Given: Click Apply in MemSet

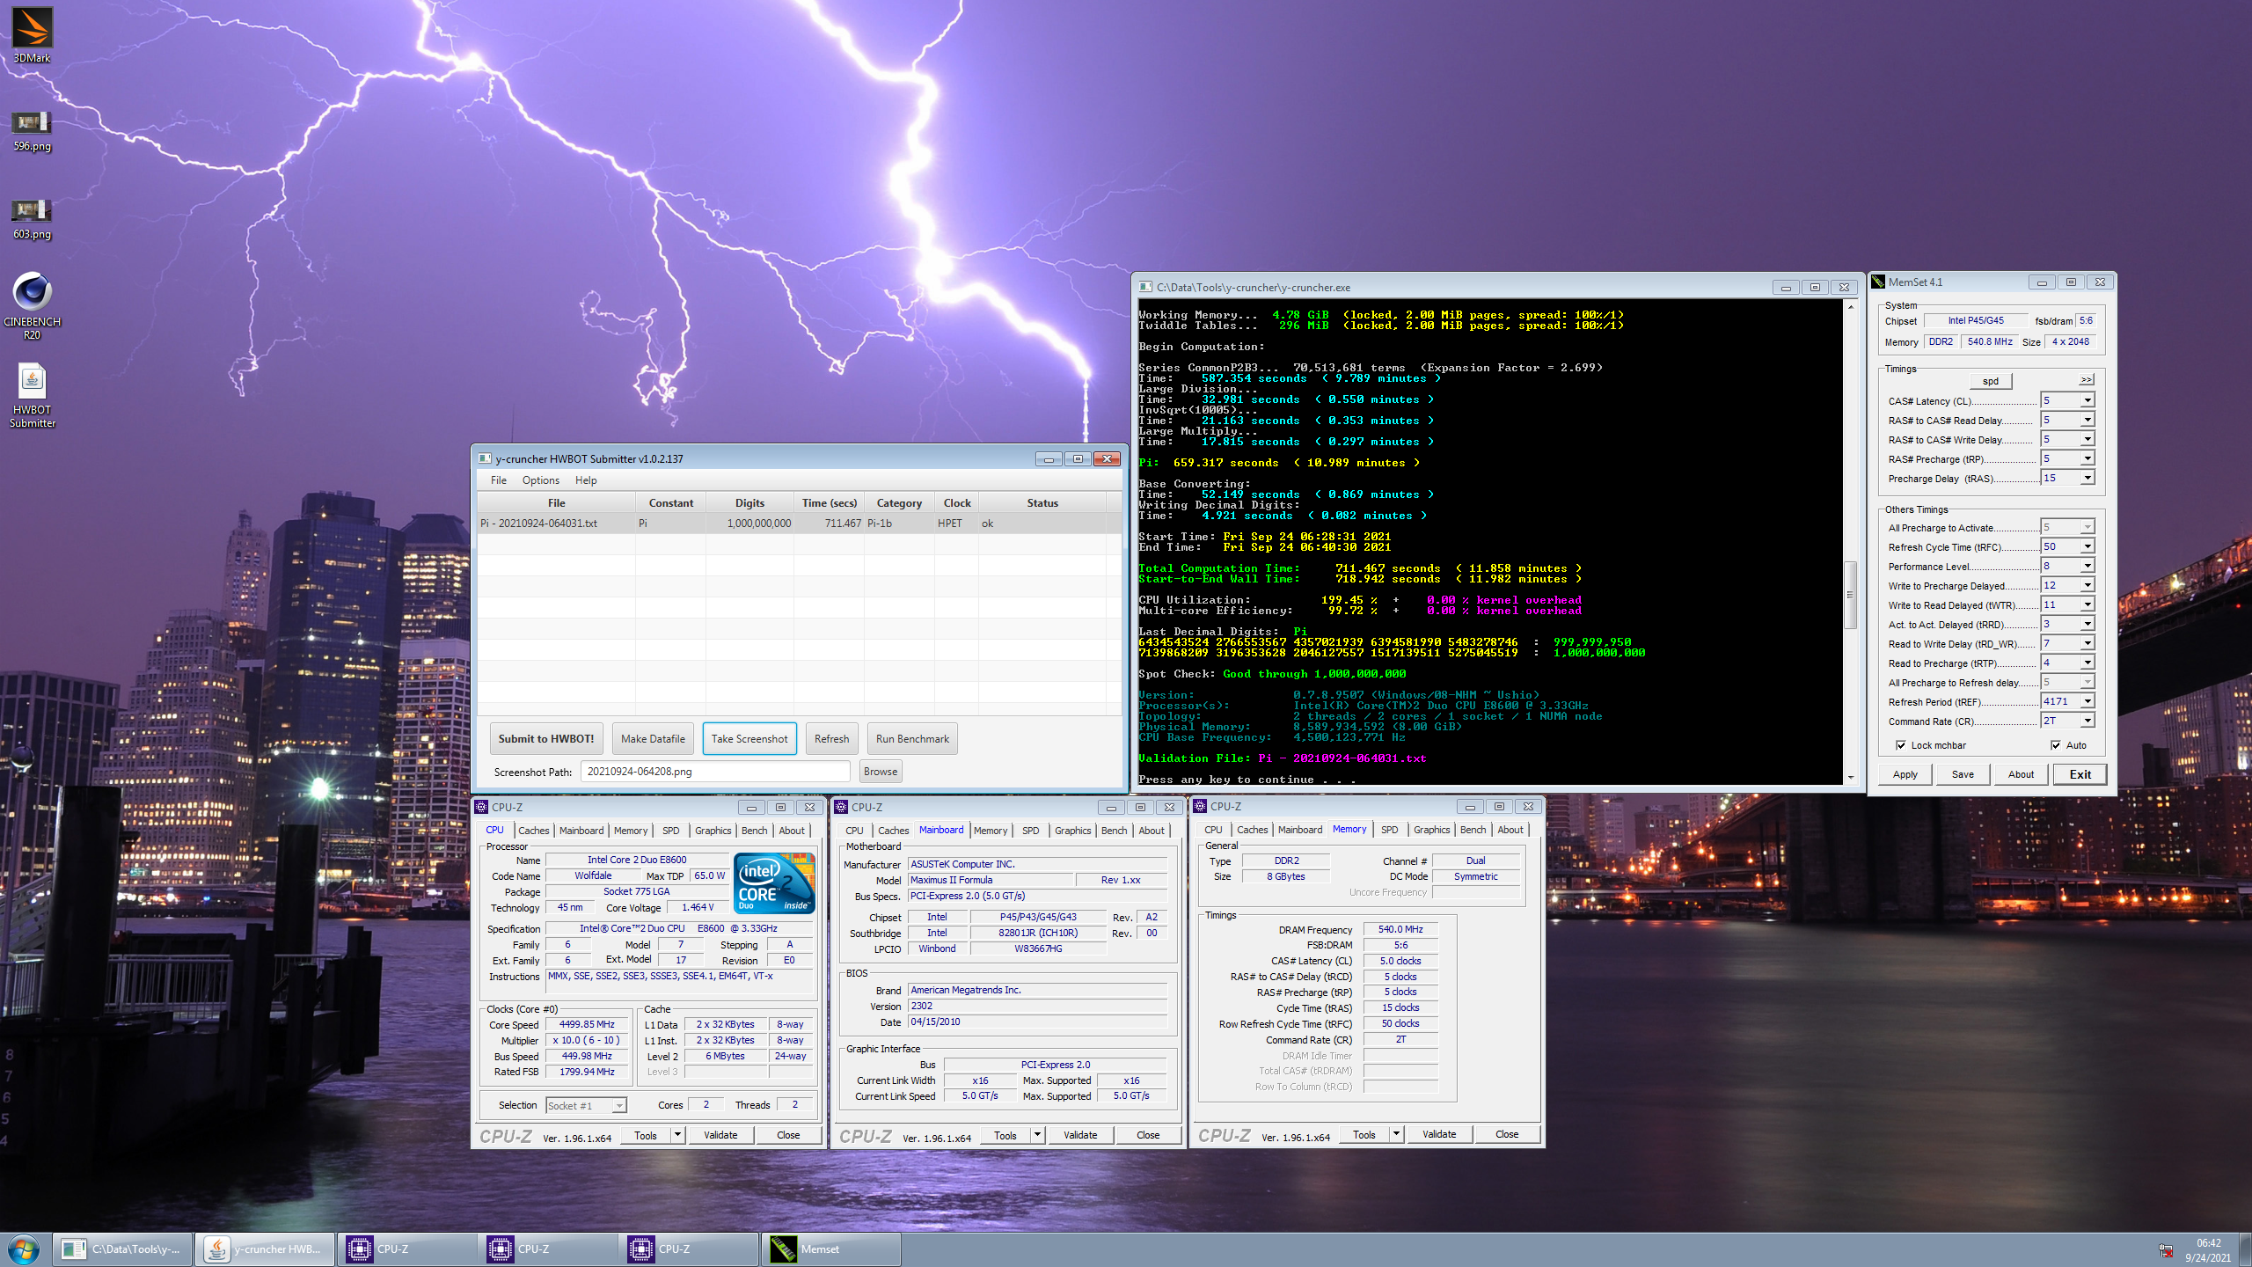Looking at the screenshot, I should pyautogui.click(x=1905, y=774).
